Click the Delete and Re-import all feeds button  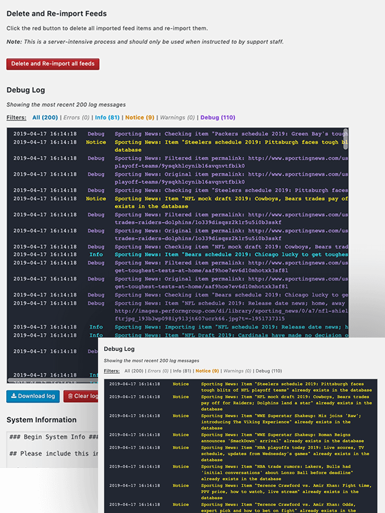pyautogui.click(x=53, y=64)
